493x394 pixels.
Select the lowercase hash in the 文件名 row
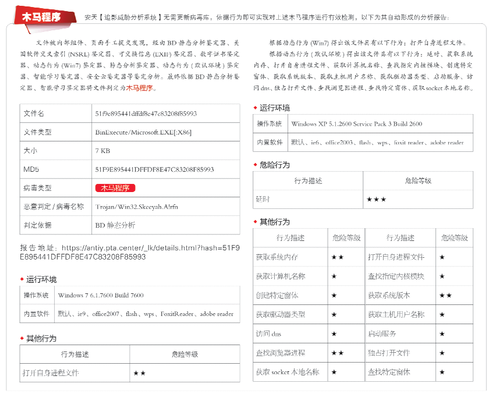pyautogui.click(x=146, y=113)
